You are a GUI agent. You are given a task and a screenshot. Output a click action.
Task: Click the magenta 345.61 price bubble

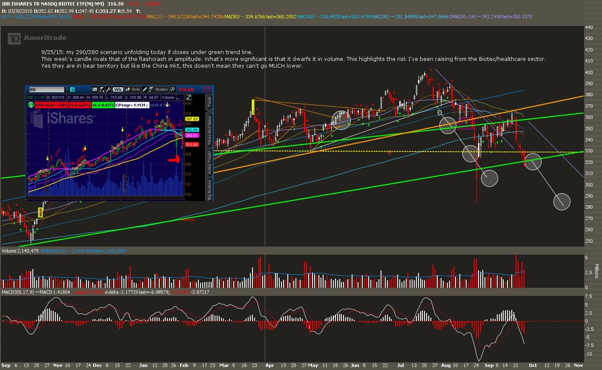192,135
